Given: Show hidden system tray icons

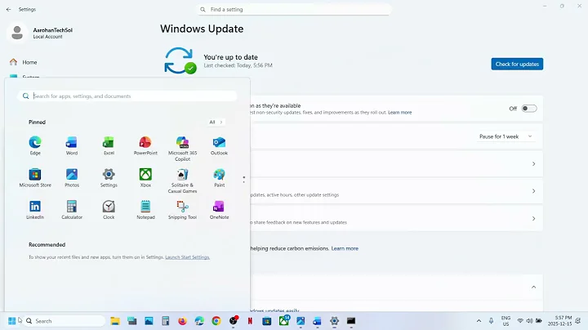Looking at the screenshot, I should (479, 321).
